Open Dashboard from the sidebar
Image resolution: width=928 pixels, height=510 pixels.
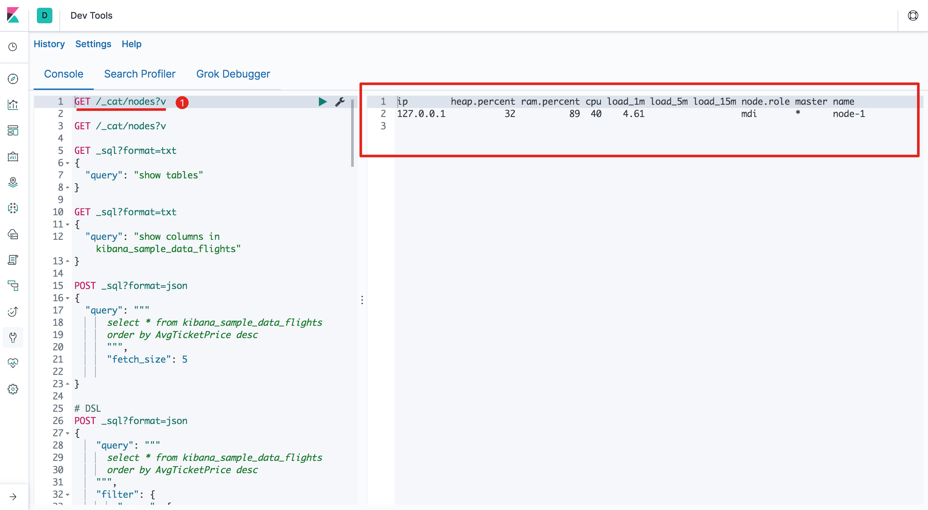[x=13, y=131]
